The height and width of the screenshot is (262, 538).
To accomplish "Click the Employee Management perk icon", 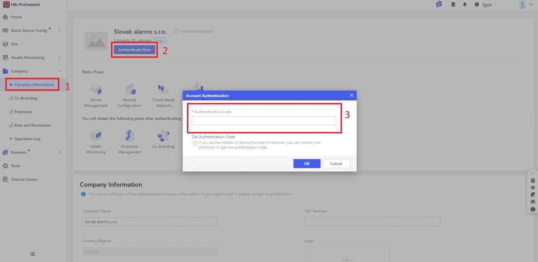I will point(129,135).
